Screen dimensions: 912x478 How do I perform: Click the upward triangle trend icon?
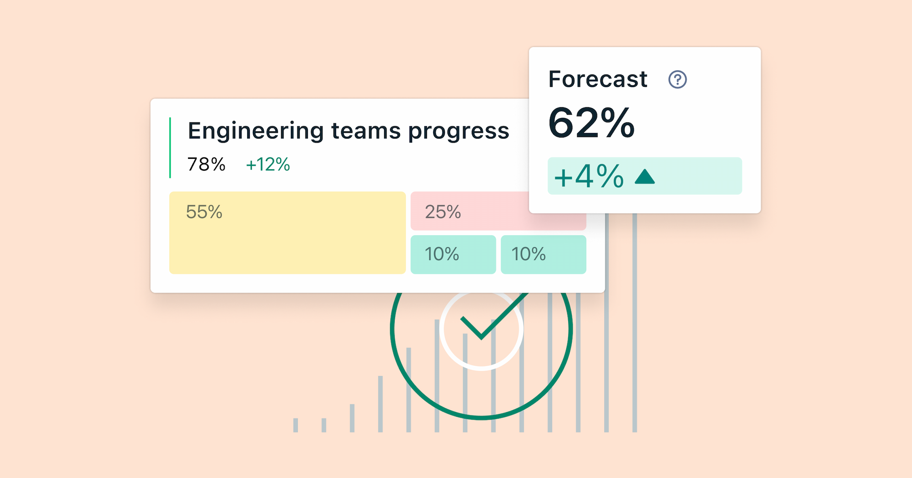(x=645, y=178)
